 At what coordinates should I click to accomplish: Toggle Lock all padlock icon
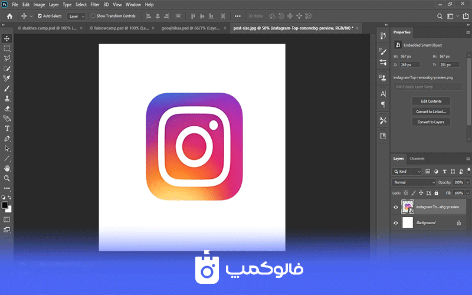click(x=437, y=193)
